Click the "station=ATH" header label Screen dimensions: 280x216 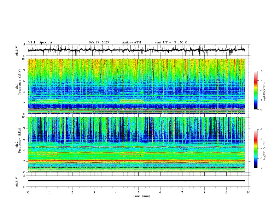(x=131, y=42)
